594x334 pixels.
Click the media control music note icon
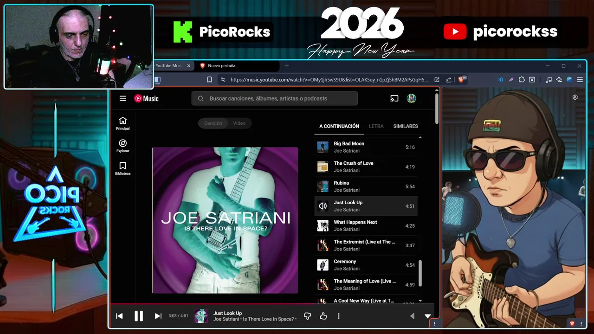point(549,80)
